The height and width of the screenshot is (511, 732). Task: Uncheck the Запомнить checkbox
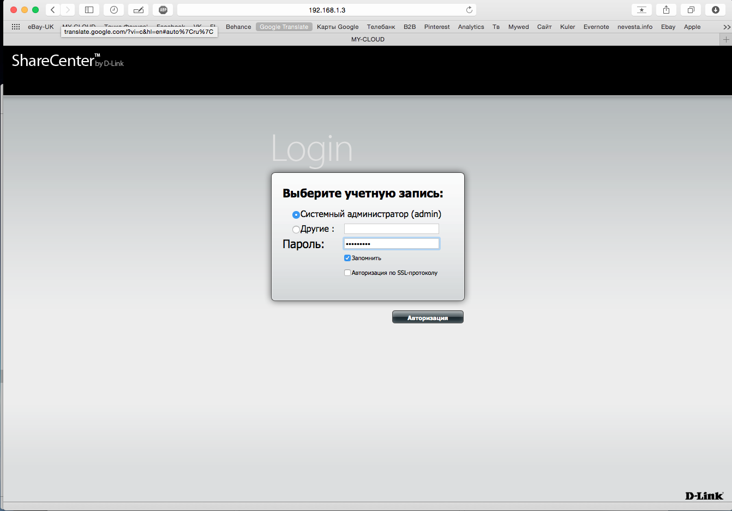click(347, 258)
